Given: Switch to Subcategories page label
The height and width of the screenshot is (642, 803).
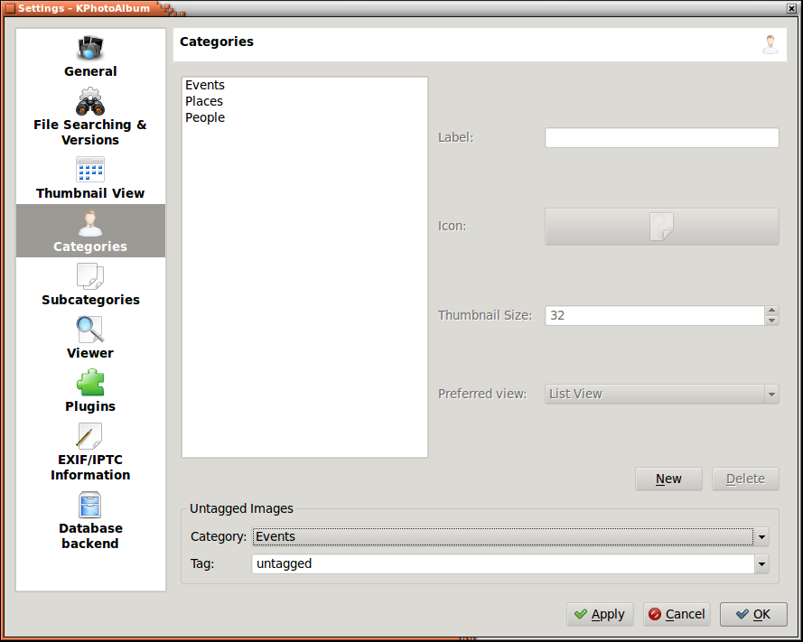Looking at the screenshot, I should (x=90, y=300).
